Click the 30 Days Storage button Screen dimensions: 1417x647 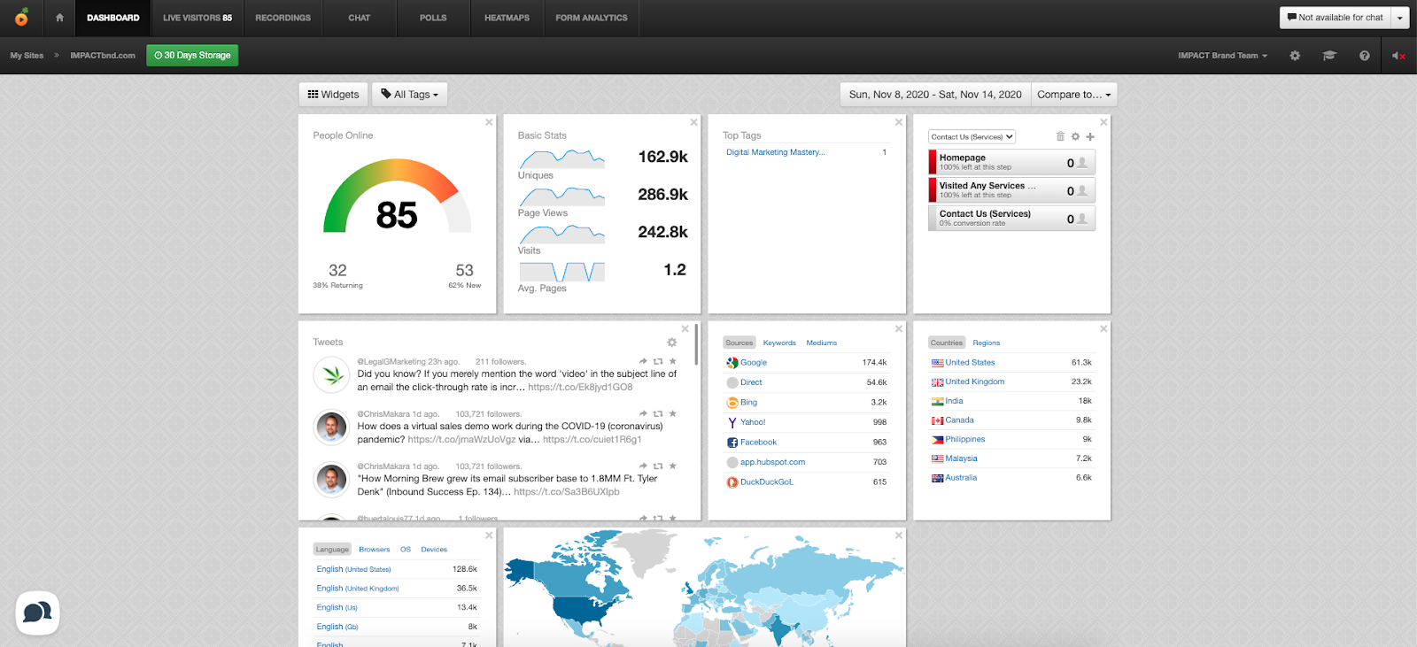(192, 56)
